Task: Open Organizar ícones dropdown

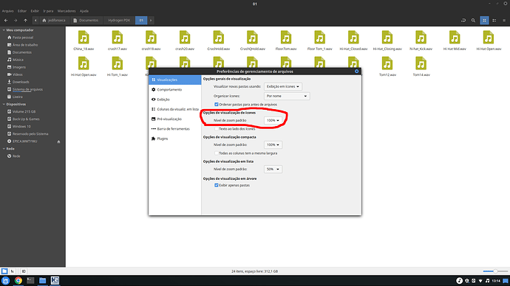Action: 287,96
